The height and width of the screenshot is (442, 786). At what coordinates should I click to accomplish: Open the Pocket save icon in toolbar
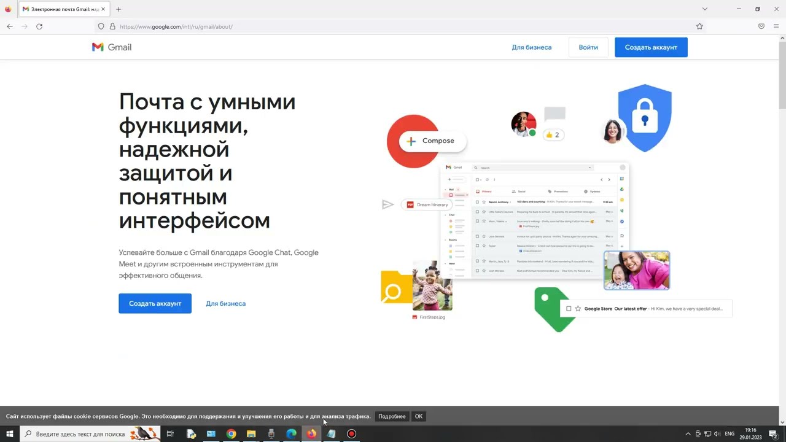[x=761, y=26]
